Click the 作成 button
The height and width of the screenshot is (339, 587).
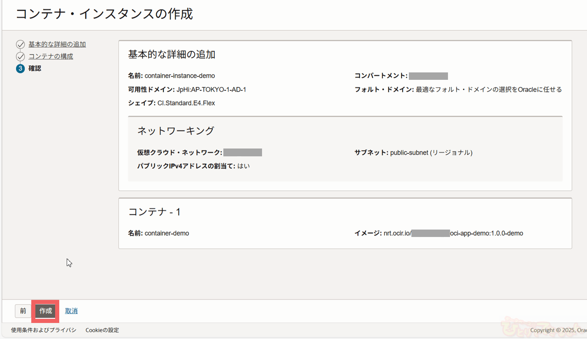(x=45, y=311)
